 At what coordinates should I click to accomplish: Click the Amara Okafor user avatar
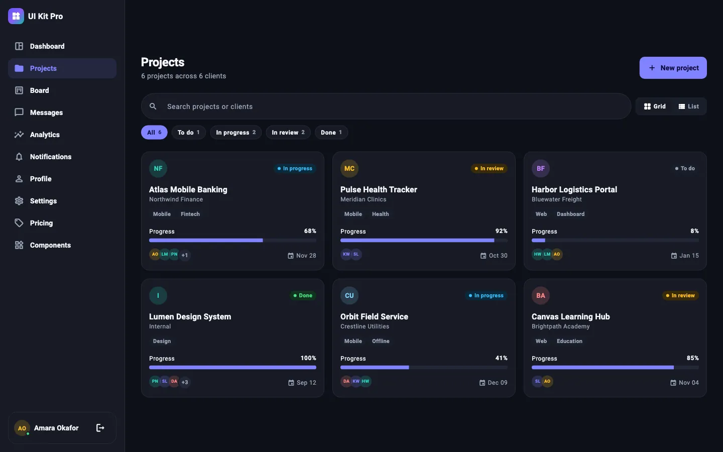pyautogui.click(x=22, y=428)
